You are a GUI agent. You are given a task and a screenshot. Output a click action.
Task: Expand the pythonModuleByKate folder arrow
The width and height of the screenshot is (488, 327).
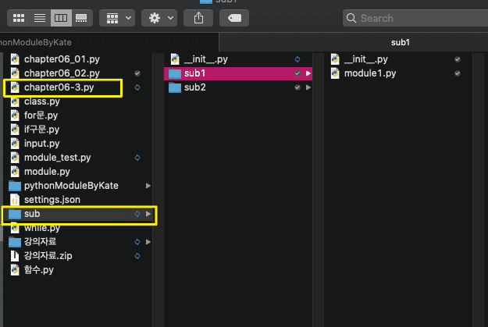click(x=148, y=186)
